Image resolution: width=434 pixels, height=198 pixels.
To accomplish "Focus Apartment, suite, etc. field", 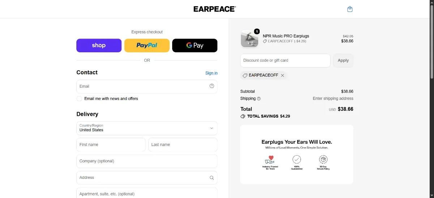I will pos(147,193).
